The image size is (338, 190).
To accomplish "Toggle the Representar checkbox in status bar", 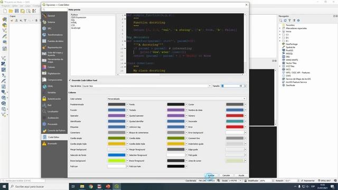I will click(302, 180).
